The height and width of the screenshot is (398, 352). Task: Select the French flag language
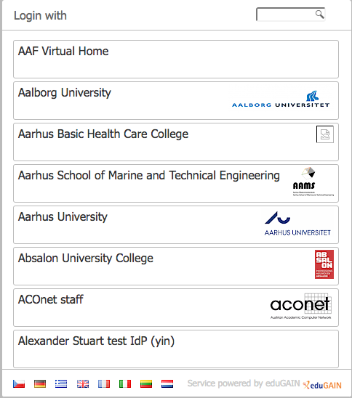(104, 383)
